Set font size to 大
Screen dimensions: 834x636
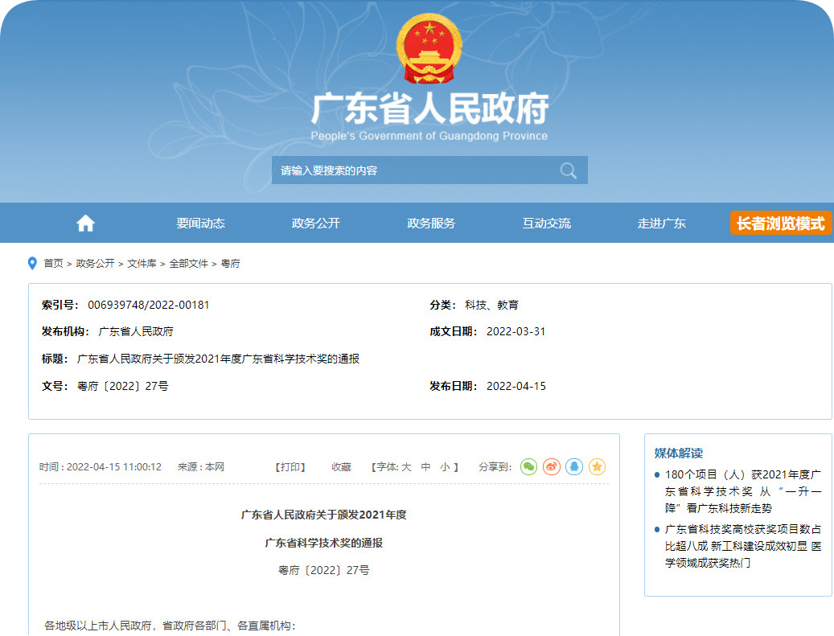point(406,467)
